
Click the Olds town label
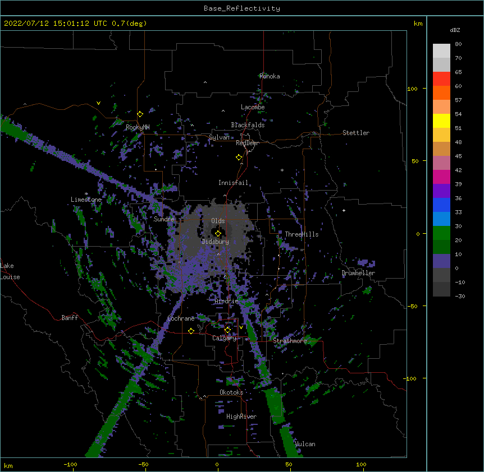click(x=218, y=221)
